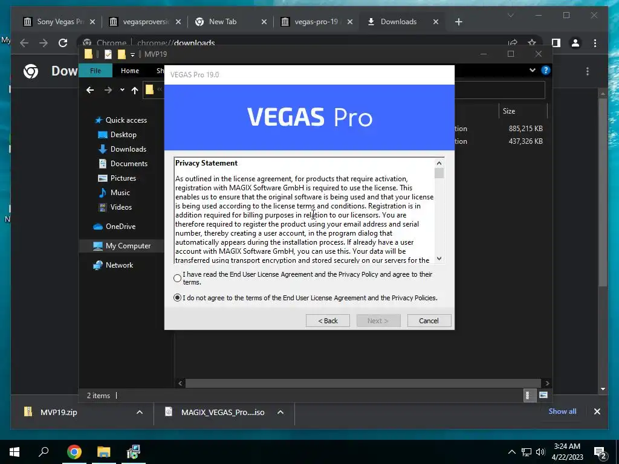This screenshot has height=464, width=619.
Task: Close the Downloads browser tab
Action: point(436,22)
